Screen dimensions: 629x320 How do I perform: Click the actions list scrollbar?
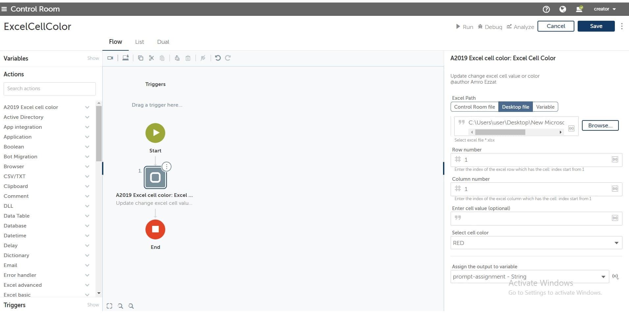click(99, 134)
